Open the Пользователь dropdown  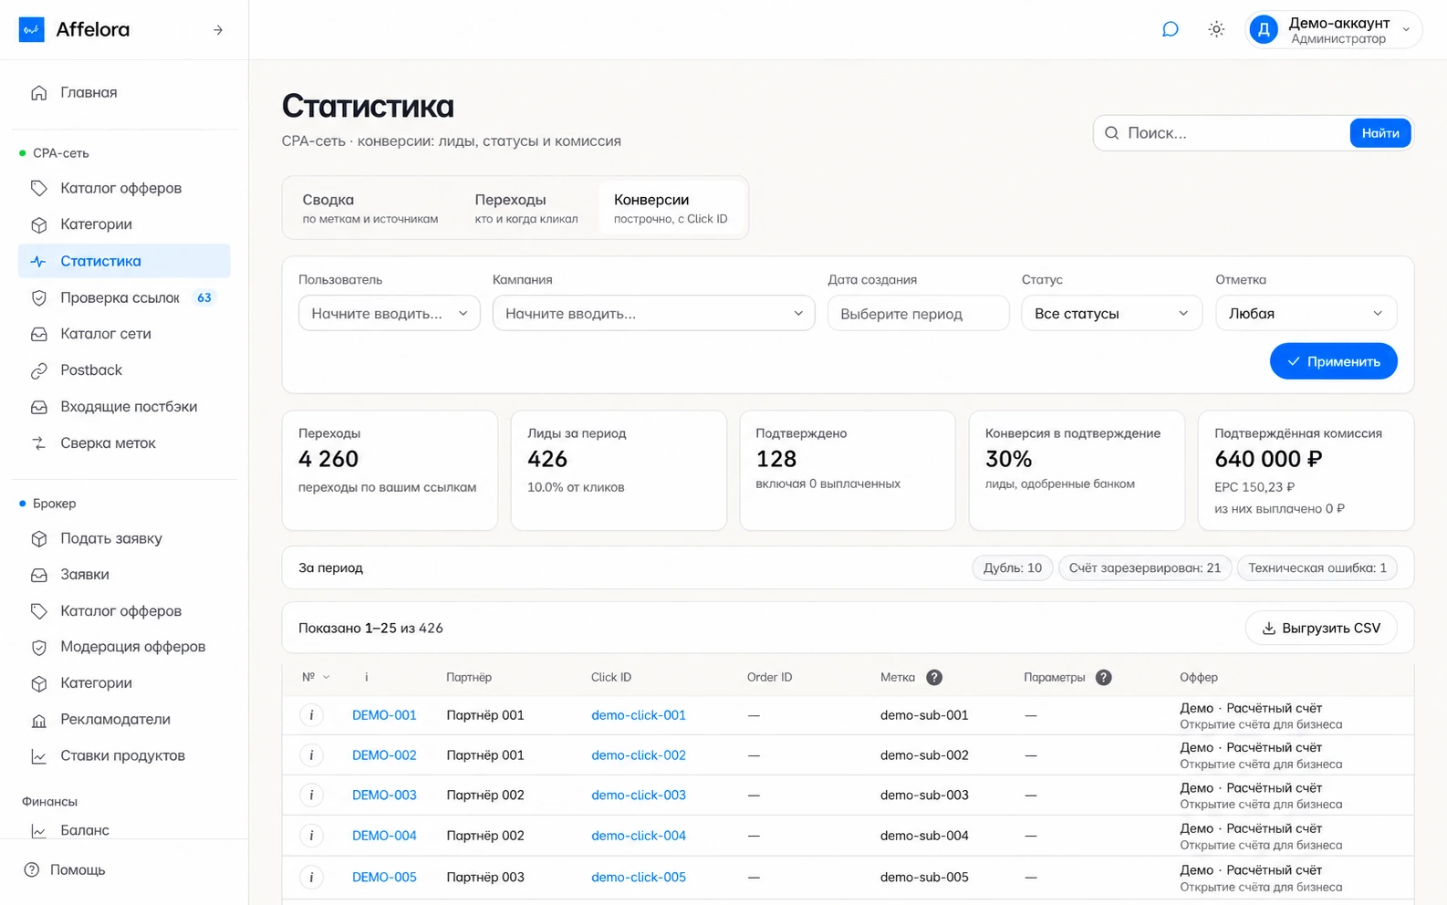[x=390, y=313]
